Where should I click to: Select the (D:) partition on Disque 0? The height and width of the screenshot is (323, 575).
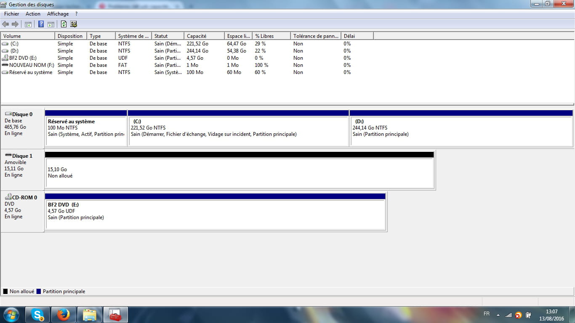point(461,131)
